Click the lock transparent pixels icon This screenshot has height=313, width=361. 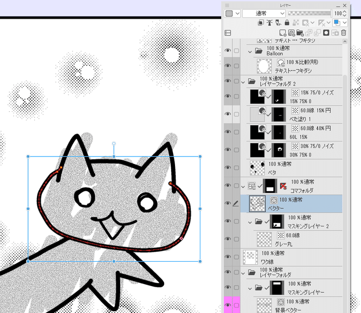pos(296,23)
